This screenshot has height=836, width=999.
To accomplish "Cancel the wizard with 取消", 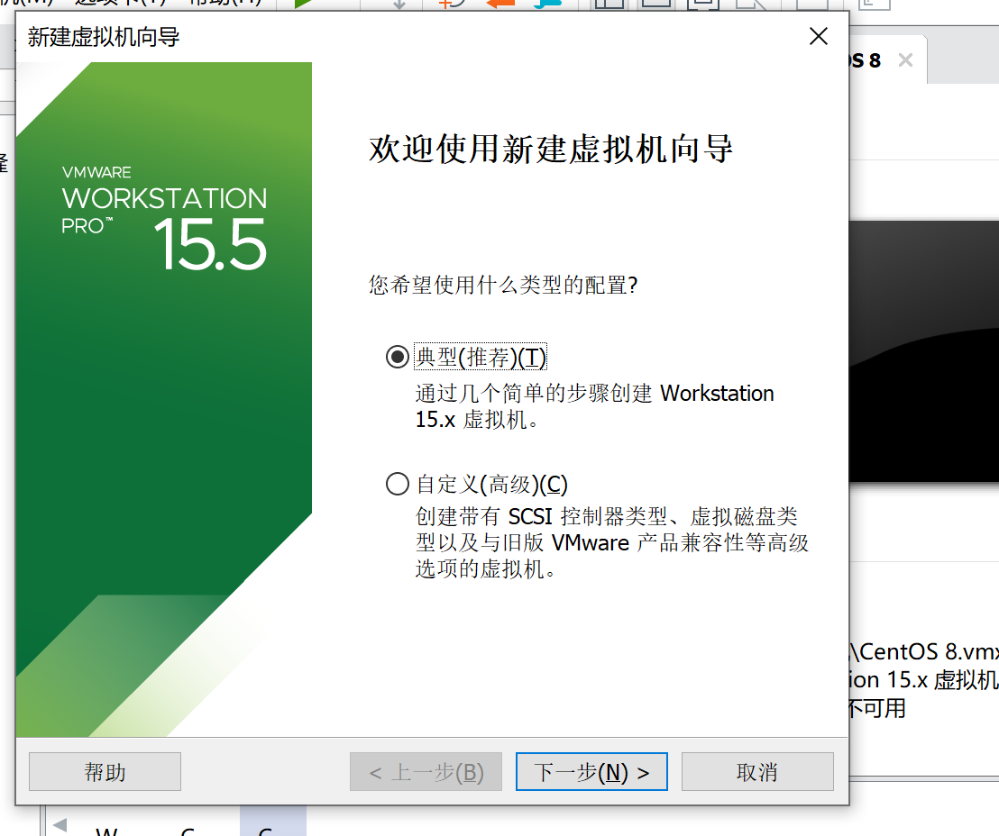I will pos(757,772).
